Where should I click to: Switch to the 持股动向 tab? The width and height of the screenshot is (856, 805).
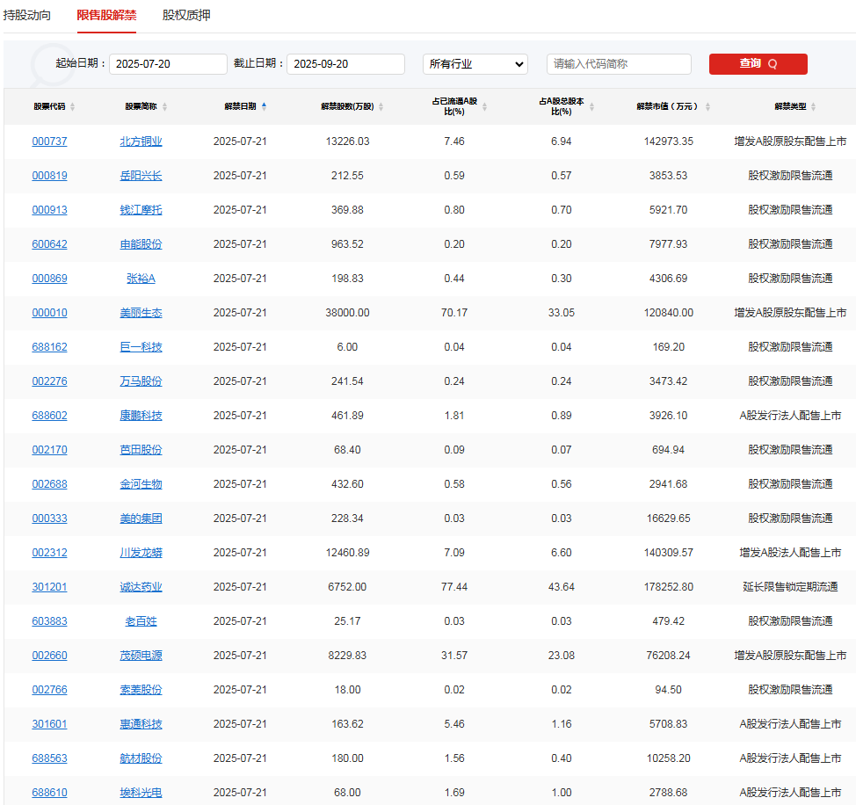coord(27,15)
